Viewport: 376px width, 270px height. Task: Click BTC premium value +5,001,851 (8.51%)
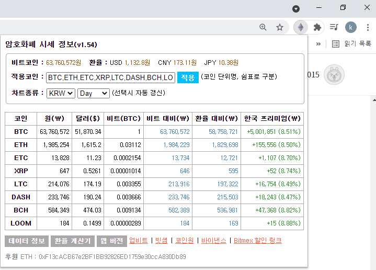point(274,132)
